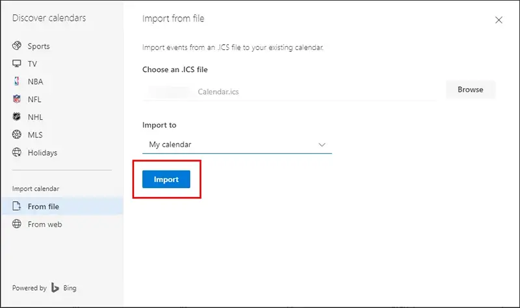
Task: Expand the My calendar dropdown arrow
Action: click(x=322, y=145)
